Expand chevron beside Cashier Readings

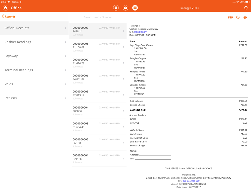tap(65, 42)
